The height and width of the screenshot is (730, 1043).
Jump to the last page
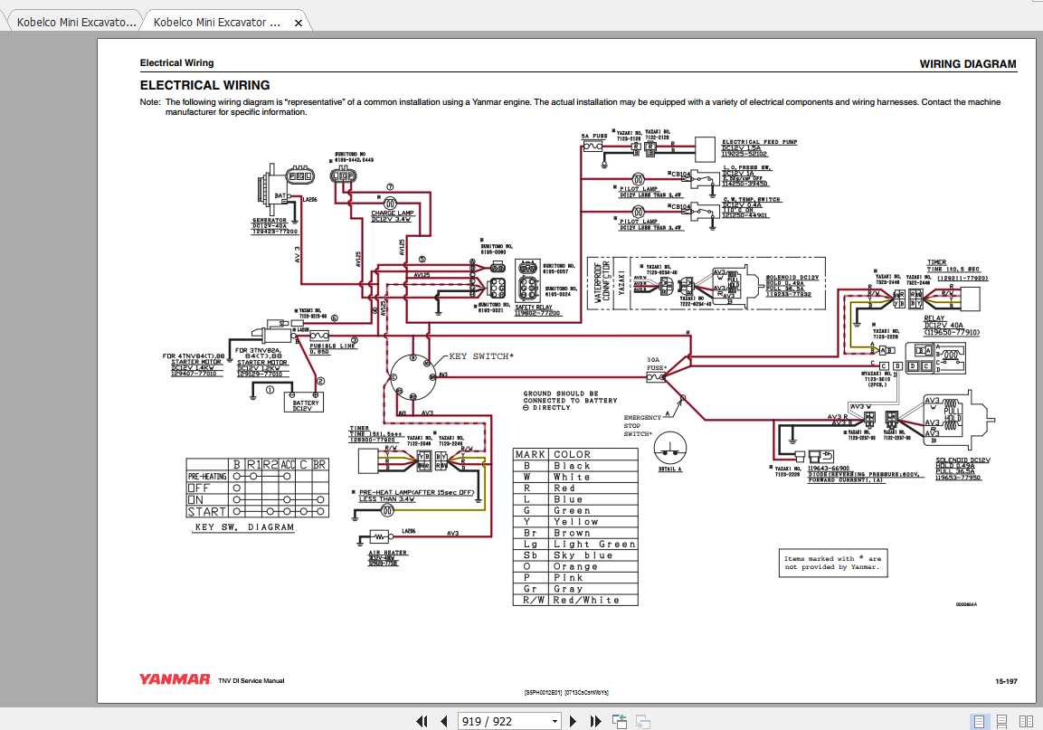(595, 721)
